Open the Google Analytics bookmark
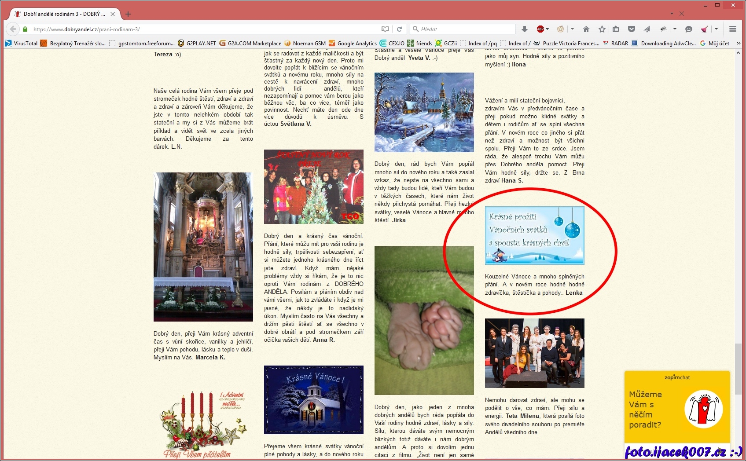Screen dimensions: 746x461 353,43
